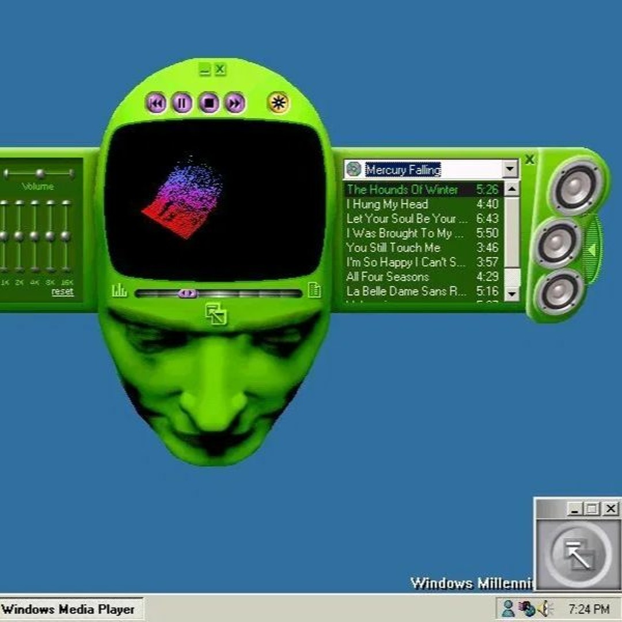Viewport: 622px width, 622px height.
Task: Click the previous track button
Action: coord(156,104)
